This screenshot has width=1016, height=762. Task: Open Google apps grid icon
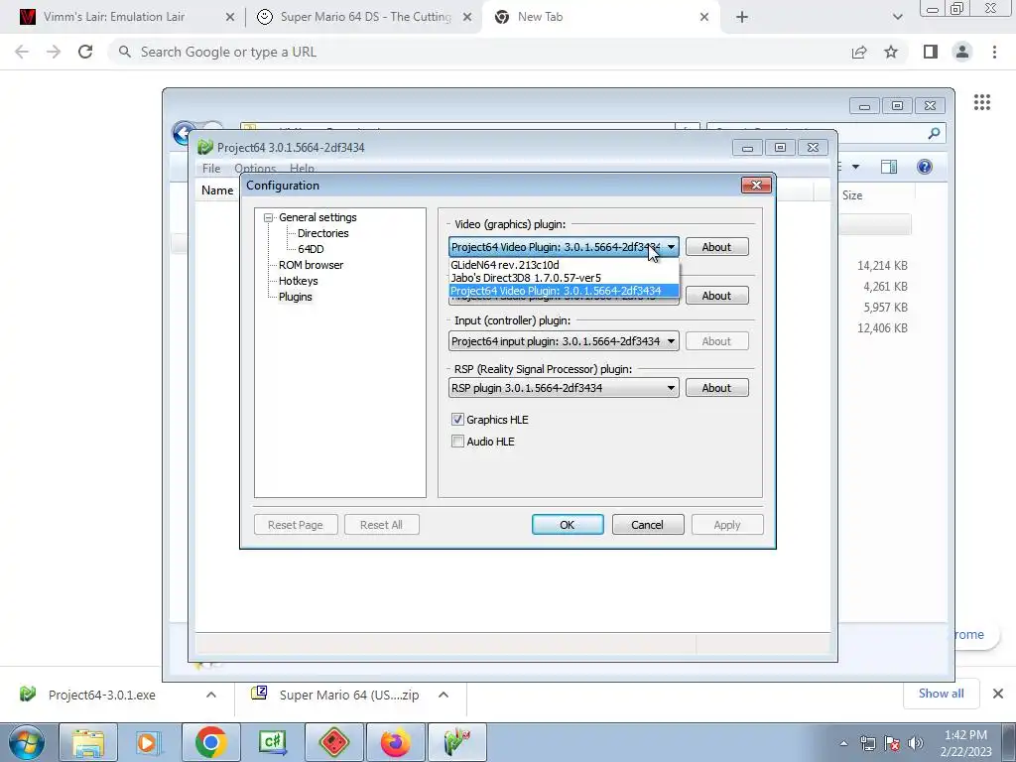click(982, 102)
